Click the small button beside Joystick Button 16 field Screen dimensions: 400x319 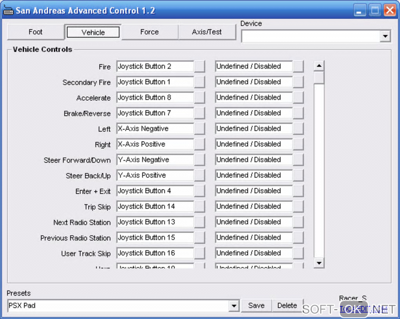coord(200,253)
